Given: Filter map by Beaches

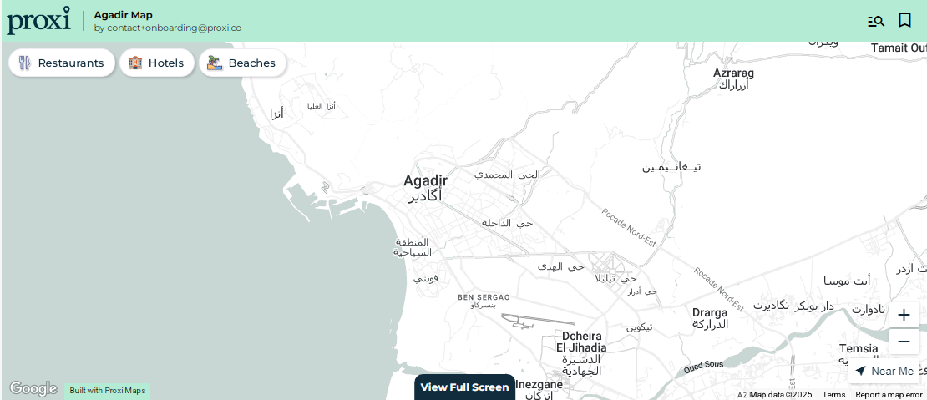Looking at the screenshot, I should pos(242,63).
